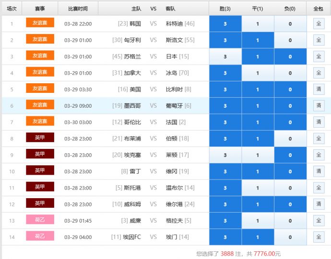This screenshot has width=331, height=259.
Task: Select all outcomes for 威廉 vs 格拉夫
Action: pyautogui.click(x=319, y=221)
